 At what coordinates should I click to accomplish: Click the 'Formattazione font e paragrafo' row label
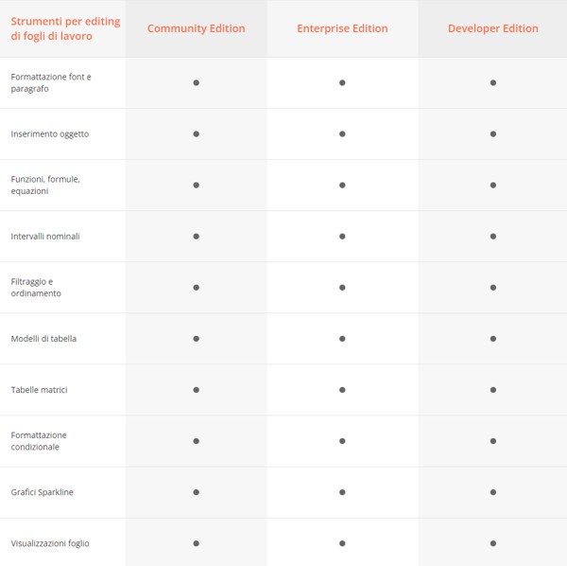tap(51, 82)
